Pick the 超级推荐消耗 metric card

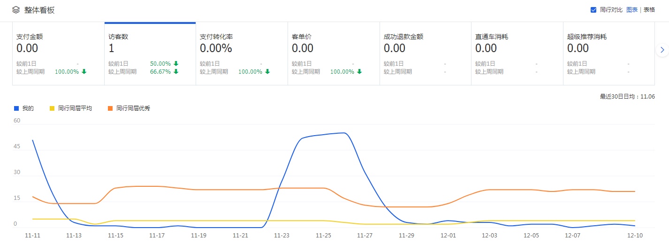(608, 53)
